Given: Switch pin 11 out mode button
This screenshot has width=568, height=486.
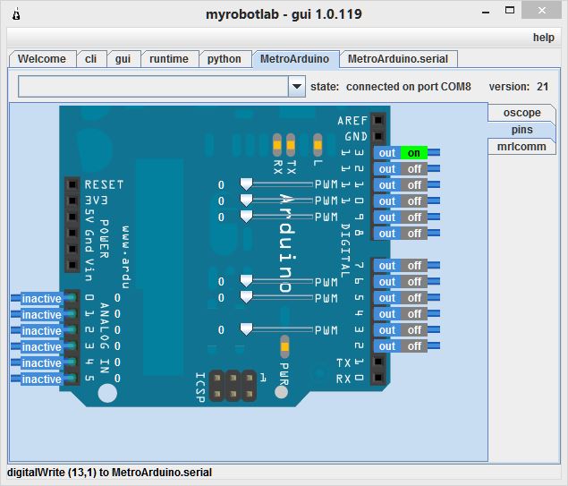Looking at the screenshot, I should coord(387,185).
